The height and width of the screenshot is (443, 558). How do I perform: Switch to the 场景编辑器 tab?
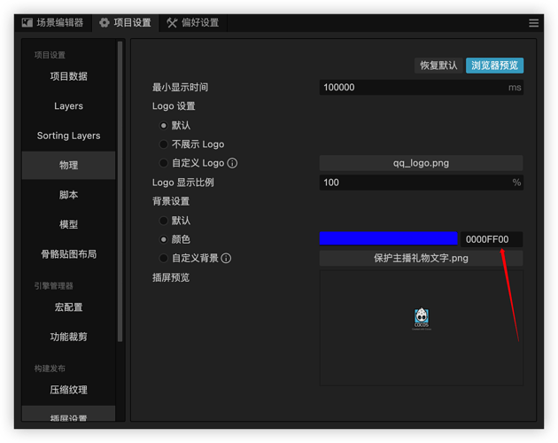(52, 23)
